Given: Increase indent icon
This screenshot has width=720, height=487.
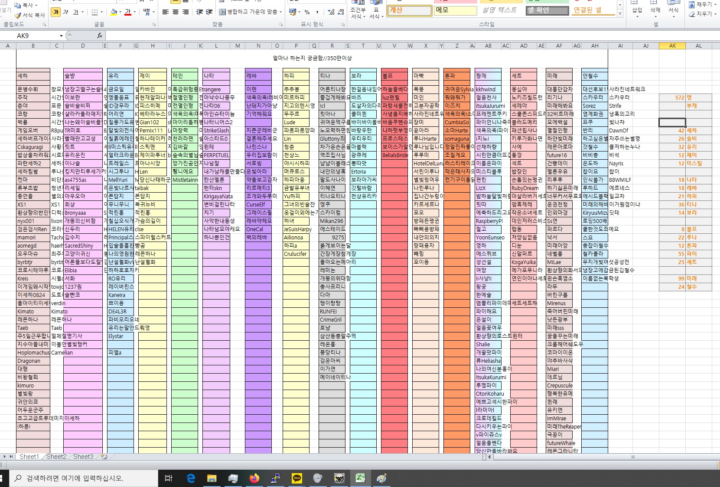Looking at the screenshot, I should pyautogui.click(x=209, y=12).
